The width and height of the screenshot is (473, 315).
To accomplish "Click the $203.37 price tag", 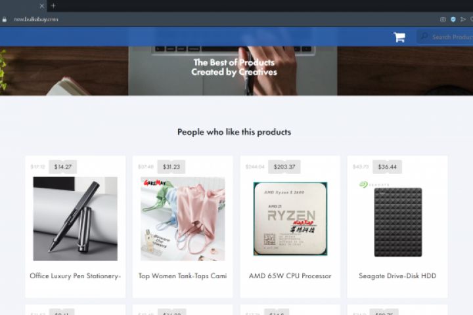I will [284, 167].
